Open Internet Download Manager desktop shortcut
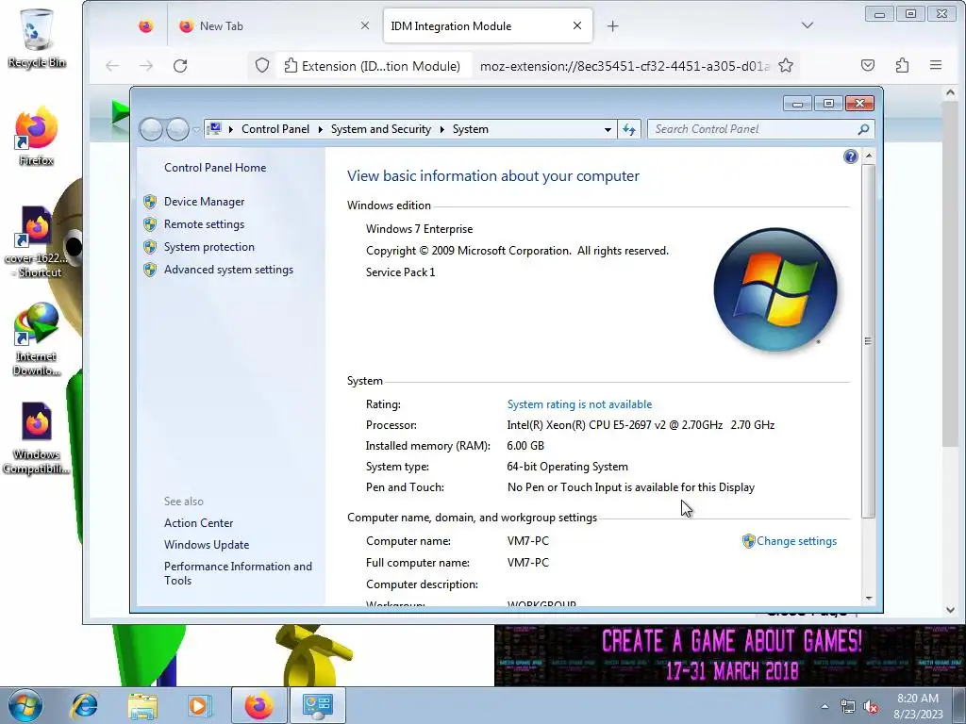 point(37,339)
